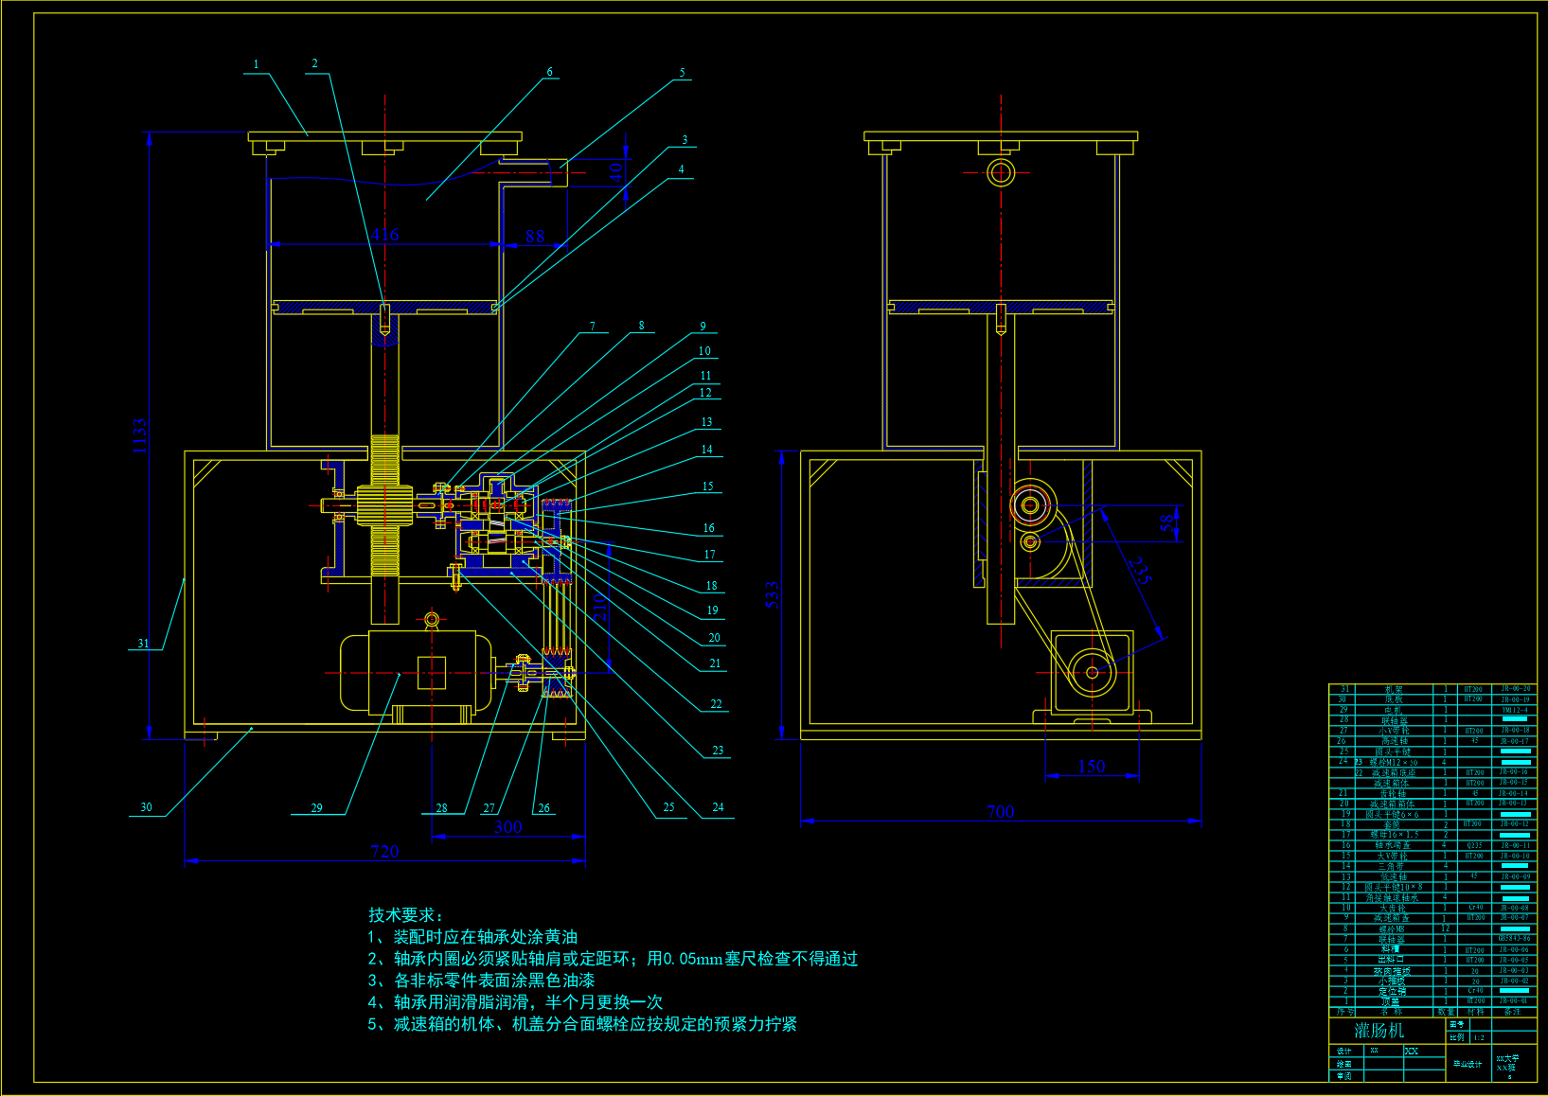Click the 电机 part name in the list
The width and height of the screenshot is (1548, 1096).
(x=1393, y=710)
